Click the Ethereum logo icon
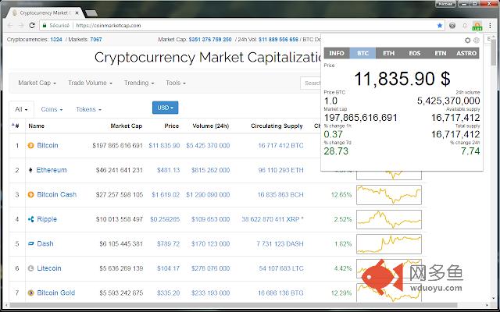500x312 pixels. click(30, 170)
